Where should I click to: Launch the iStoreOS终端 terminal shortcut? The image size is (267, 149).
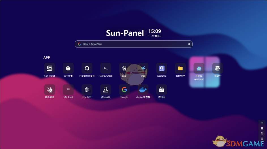click(106, 68)
